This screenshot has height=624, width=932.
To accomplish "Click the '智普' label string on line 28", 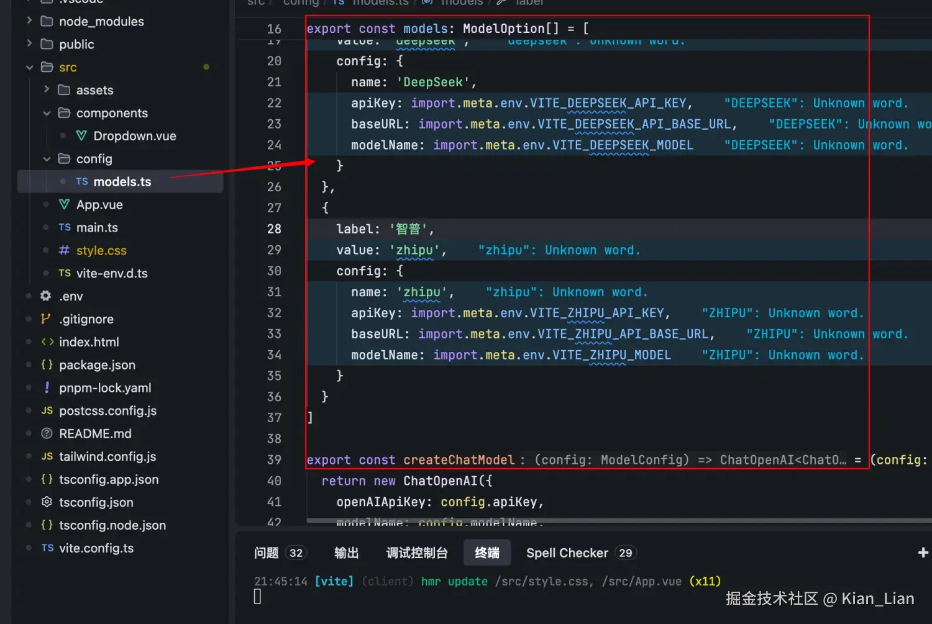I will tap(408, 229).
